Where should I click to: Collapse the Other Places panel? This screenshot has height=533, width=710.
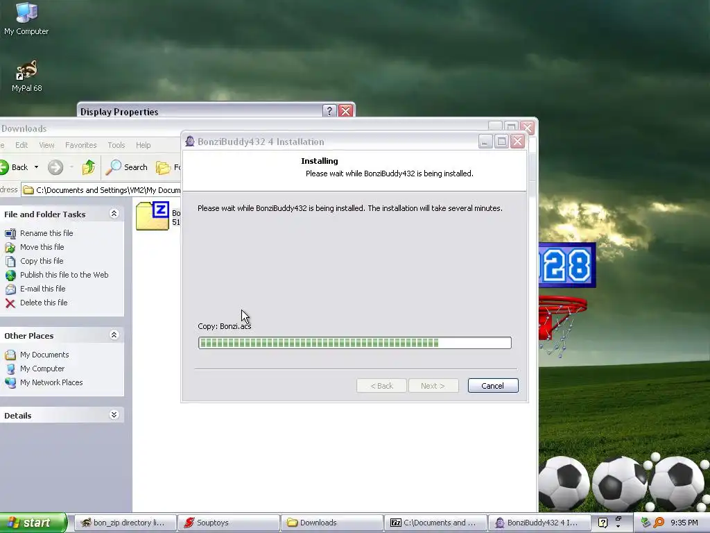tap(114, 335)
